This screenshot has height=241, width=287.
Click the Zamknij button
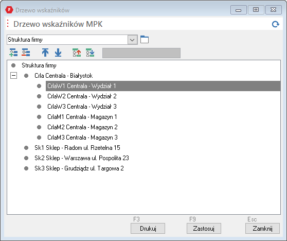tap(262, 228)
